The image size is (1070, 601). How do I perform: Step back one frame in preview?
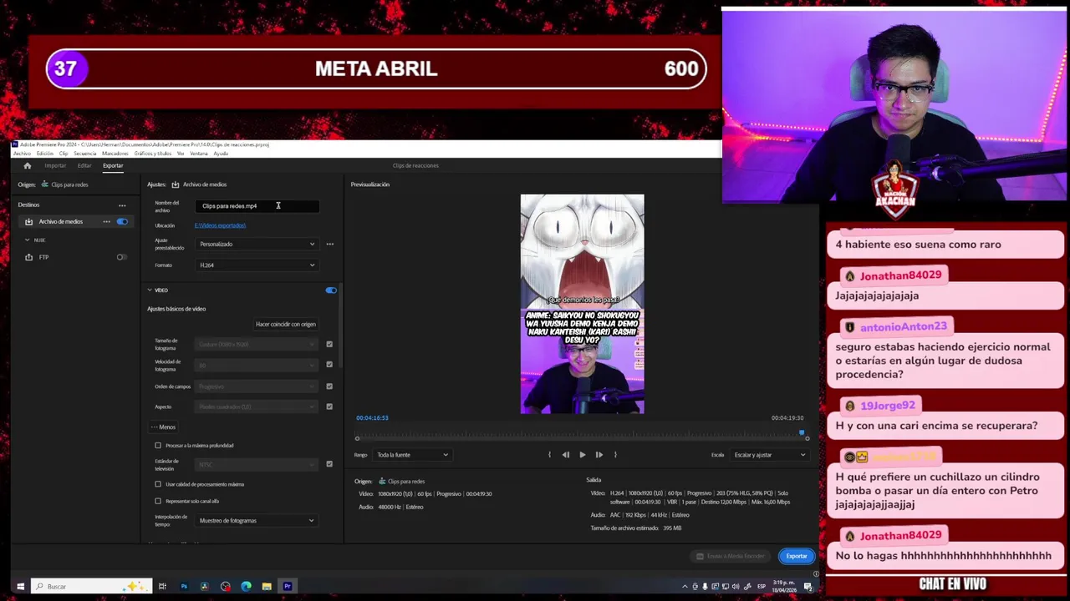point(566,455)
